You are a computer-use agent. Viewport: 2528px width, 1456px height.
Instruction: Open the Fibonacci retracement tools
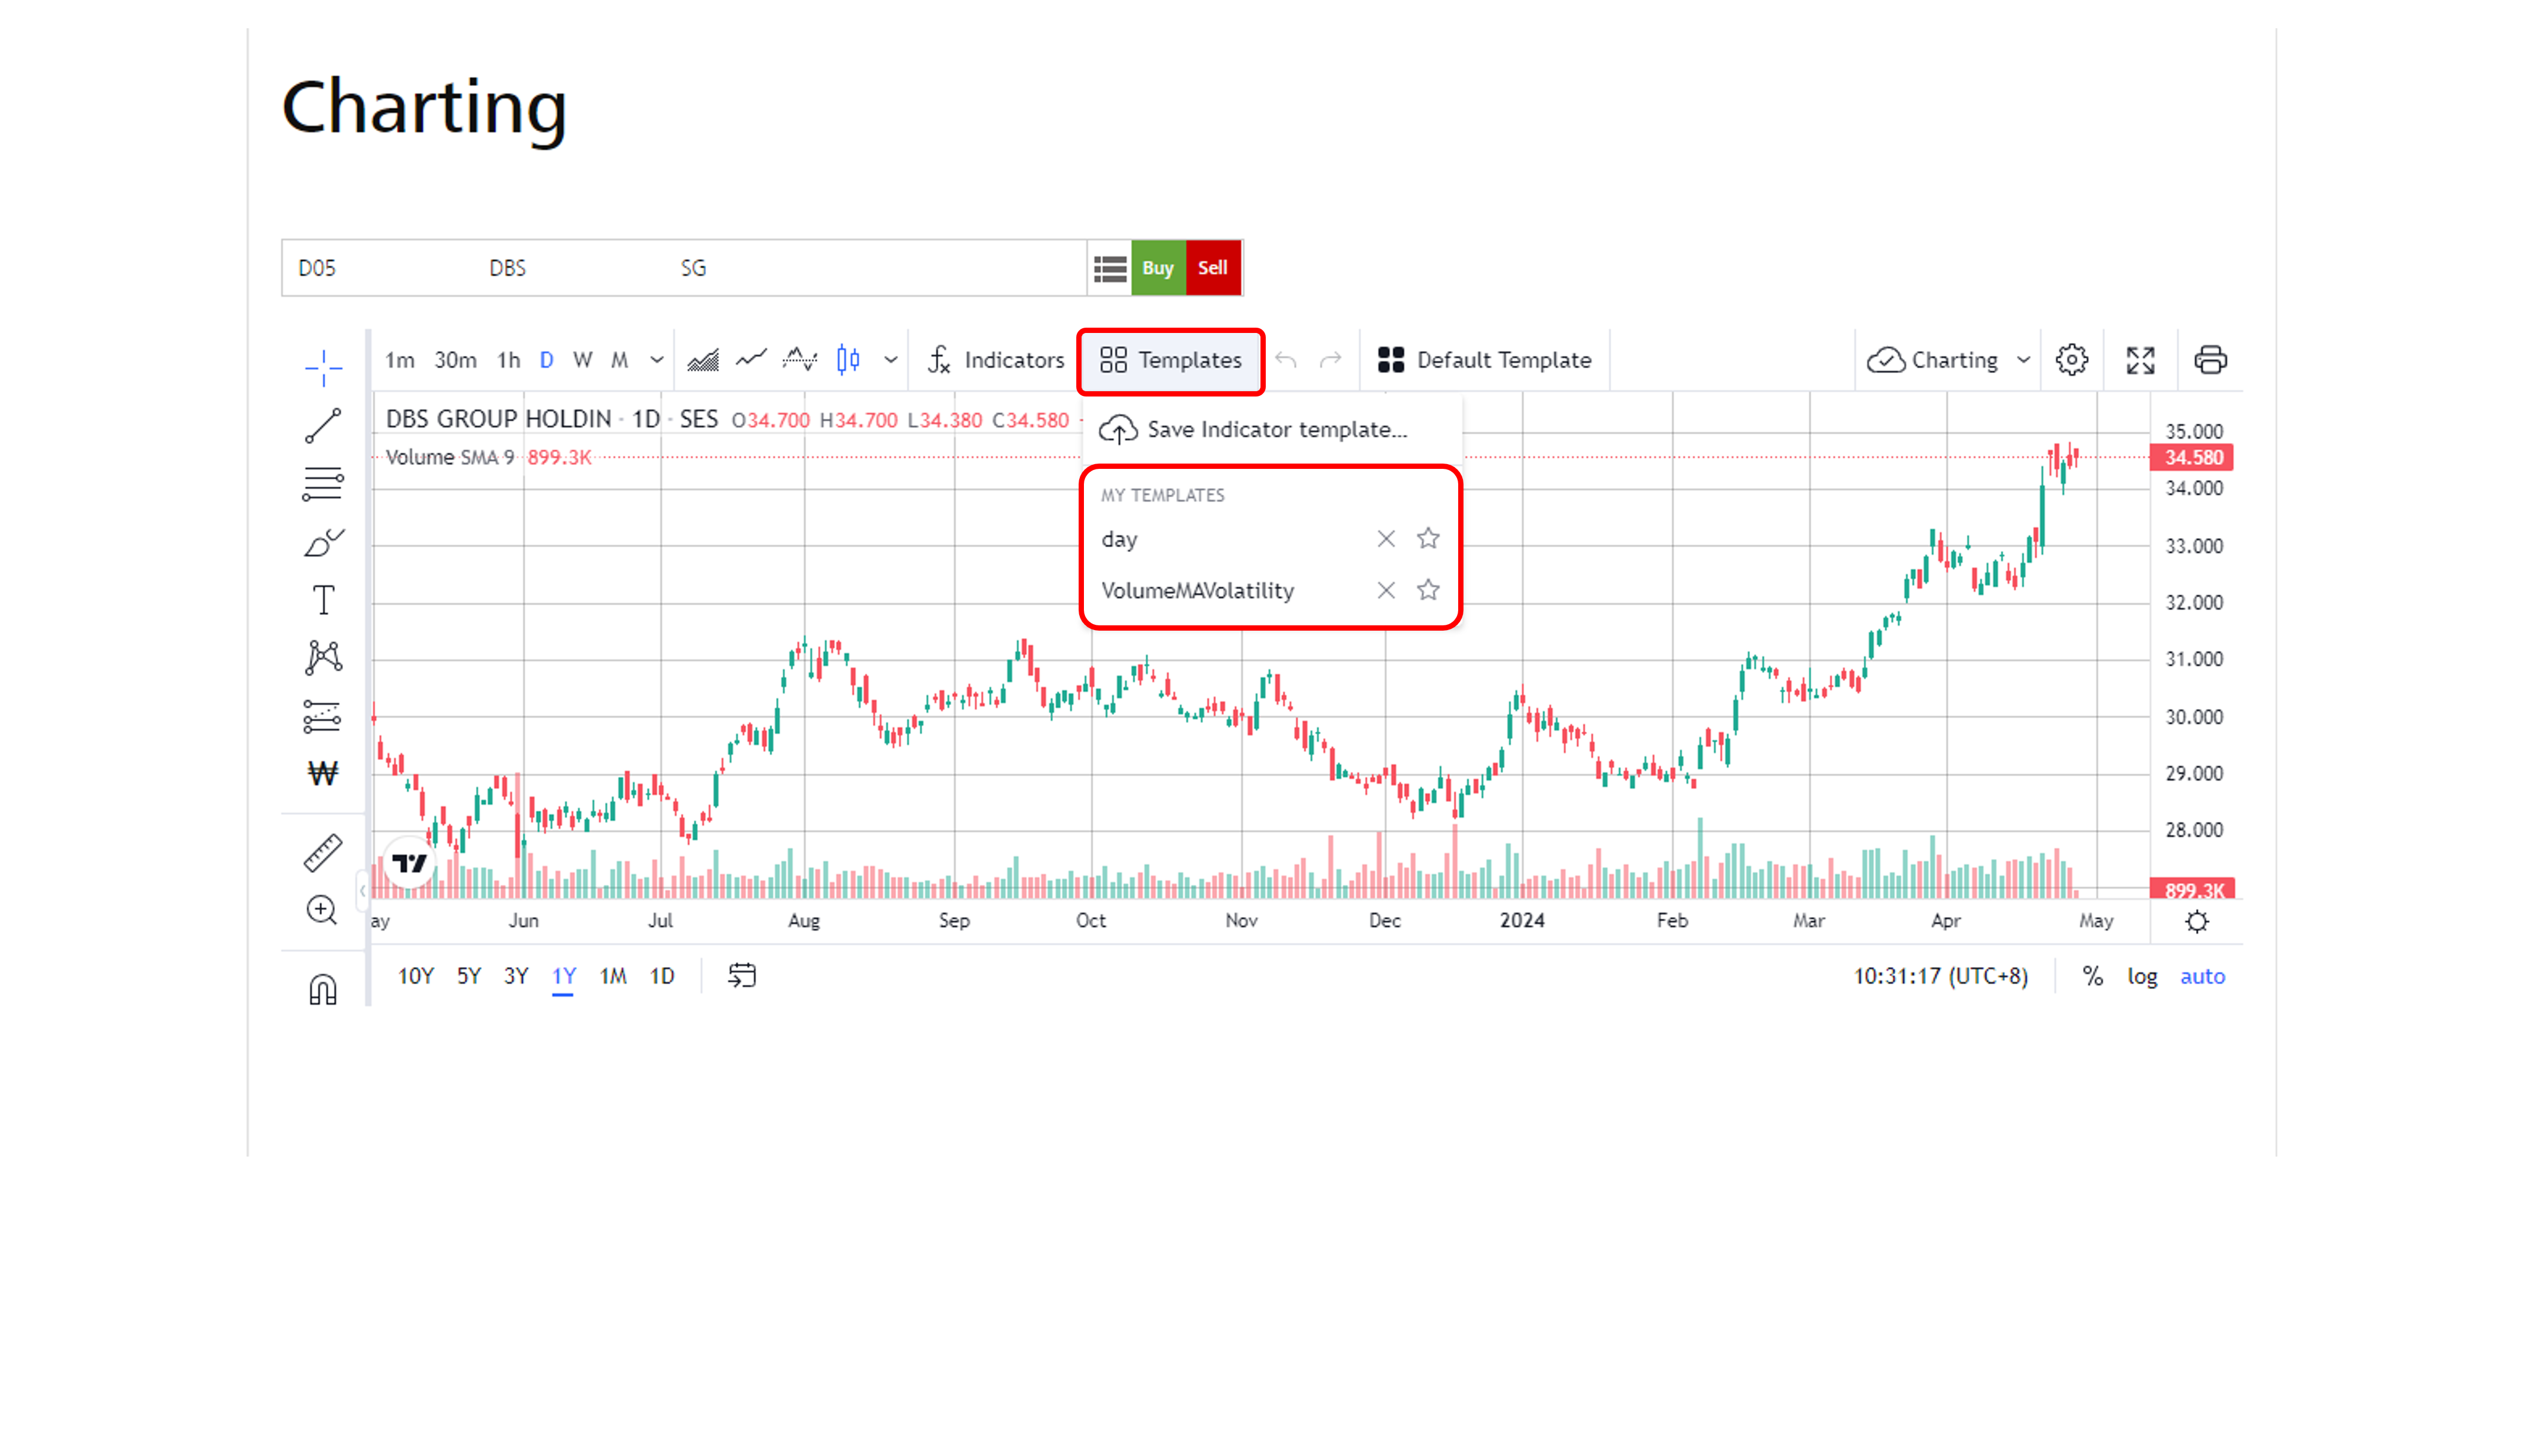click(323, 484)
